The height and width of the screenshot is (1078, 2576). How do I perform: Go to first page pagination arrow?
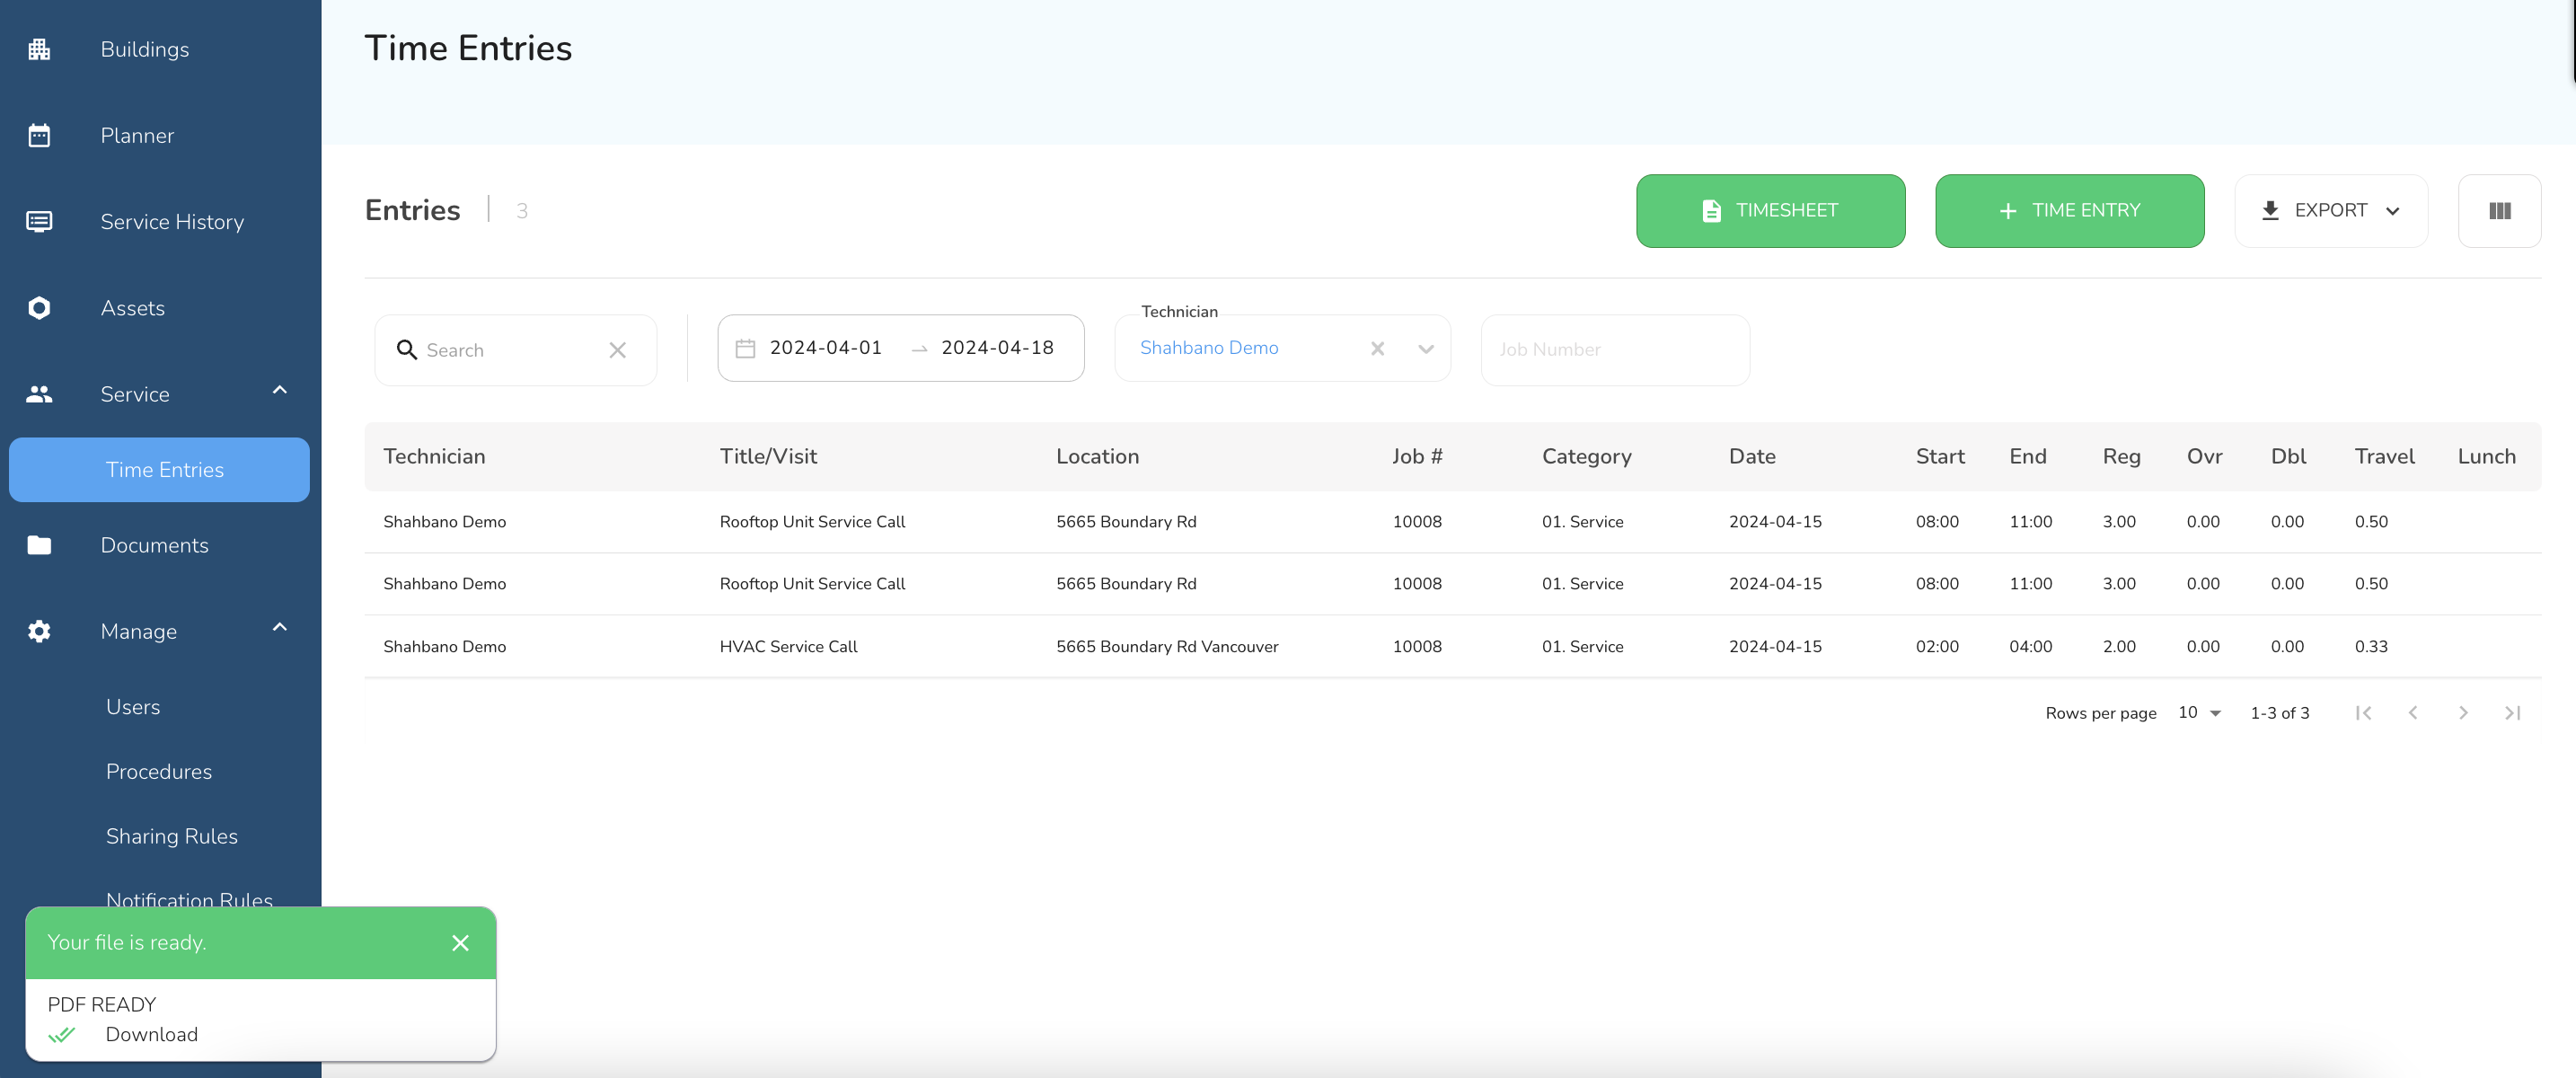(2363, 713)
